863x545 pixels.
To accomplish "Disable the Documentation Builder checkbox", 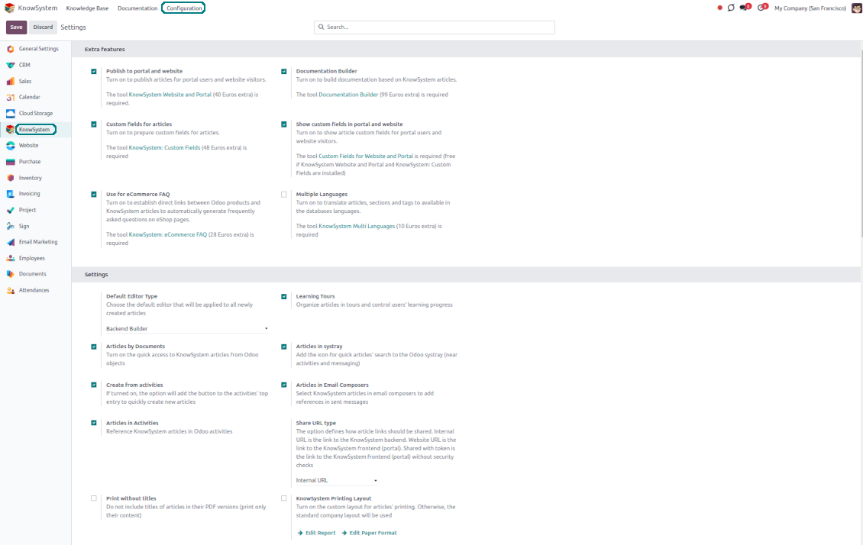I will pos(284,72).
